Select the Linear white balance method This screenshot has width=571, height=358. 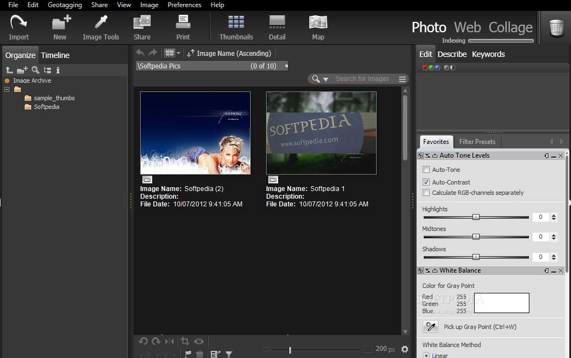coord(426,355)
